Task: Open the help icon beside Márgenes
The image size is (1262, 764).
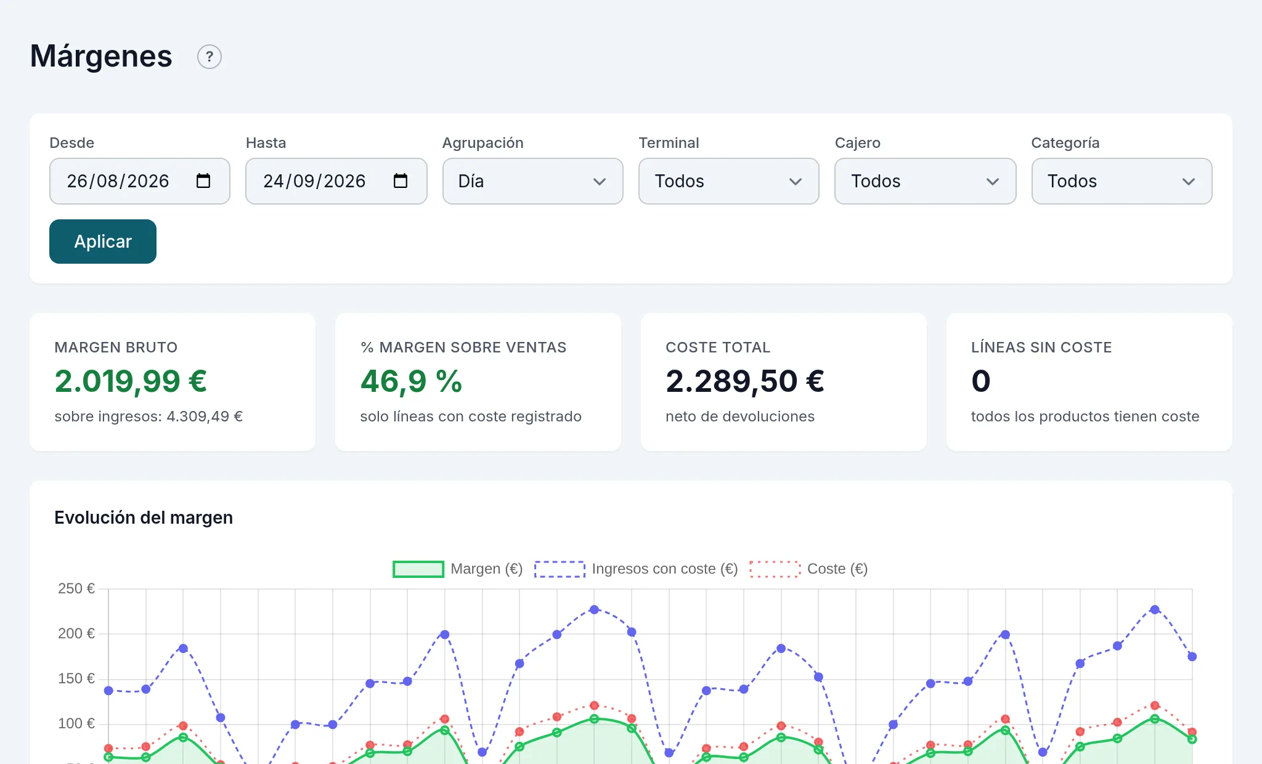Action: (210, 57)
